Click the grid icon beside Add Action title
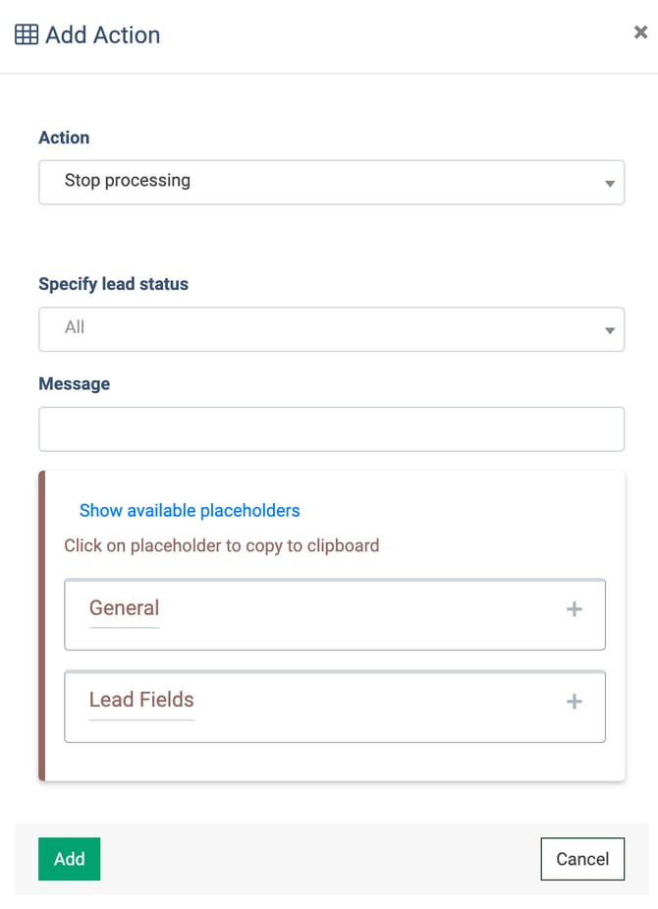This screenshot has height=909, width=658. (26, 32)
